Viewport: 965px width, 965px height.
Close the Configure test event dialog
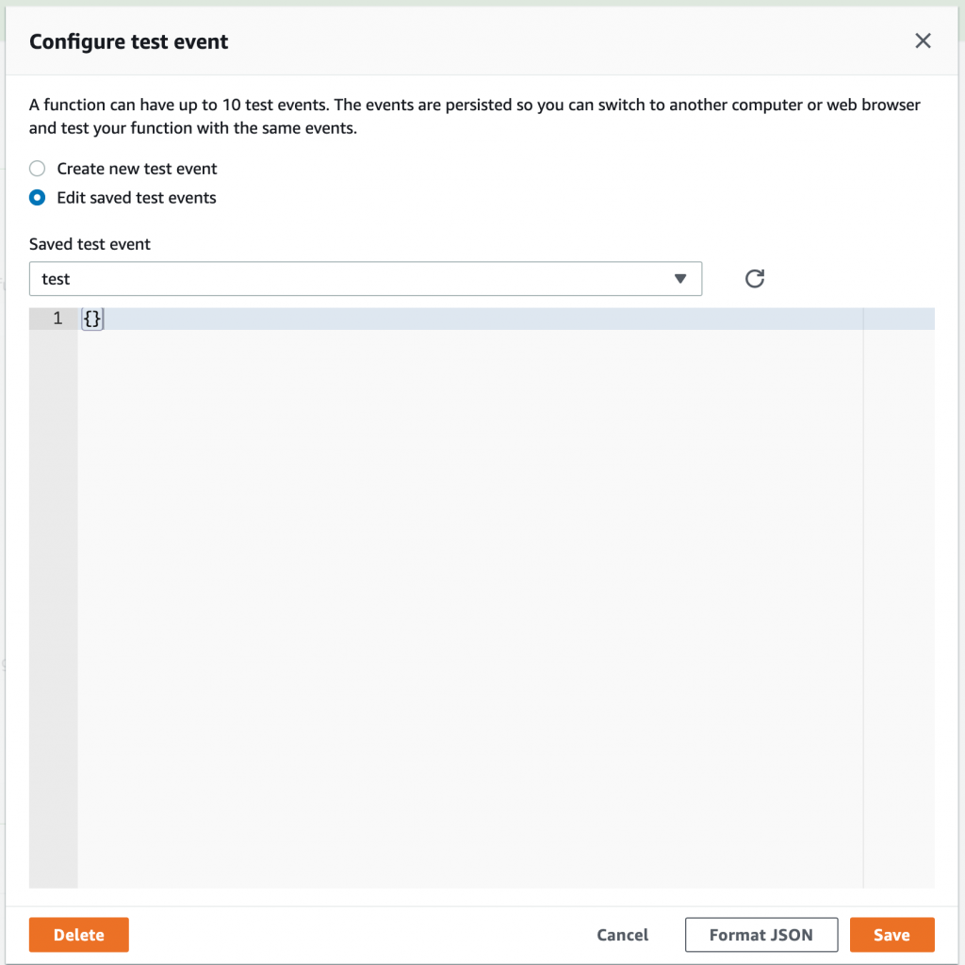tap(923, 41)
